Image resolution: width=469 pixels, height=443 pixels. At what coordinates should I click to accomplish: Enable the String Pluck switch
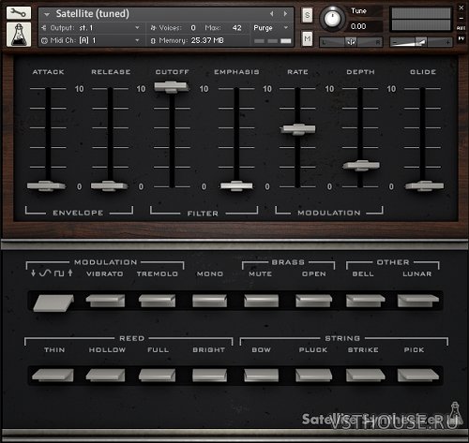pyautogui.click(x=313, y=376)
